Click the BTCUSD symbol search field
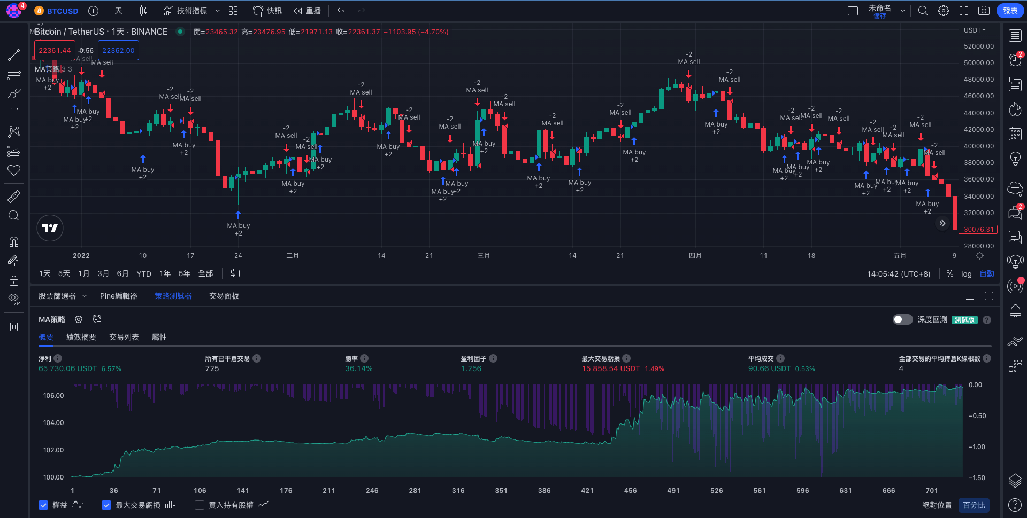The width and height of the screenshot is (1027, 518). point(57,11)
